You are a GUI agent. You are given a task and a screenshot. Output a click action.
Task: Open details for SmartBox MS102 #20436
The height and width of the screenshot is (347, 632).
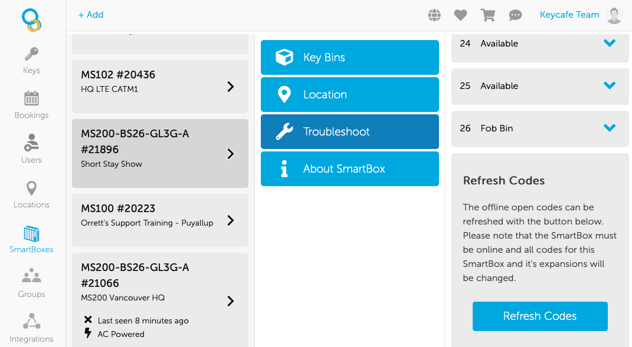159,86
